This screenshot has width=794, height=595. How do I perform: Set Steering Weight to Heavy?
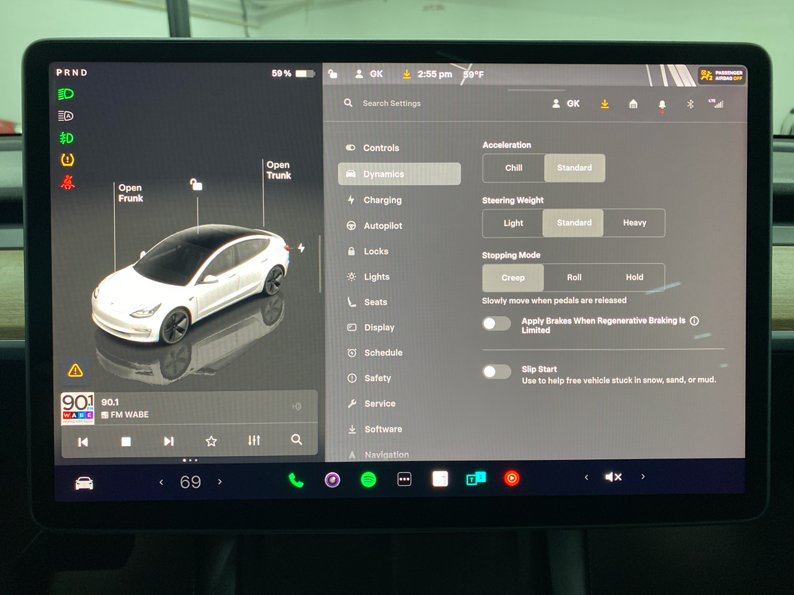coord(634,223)
